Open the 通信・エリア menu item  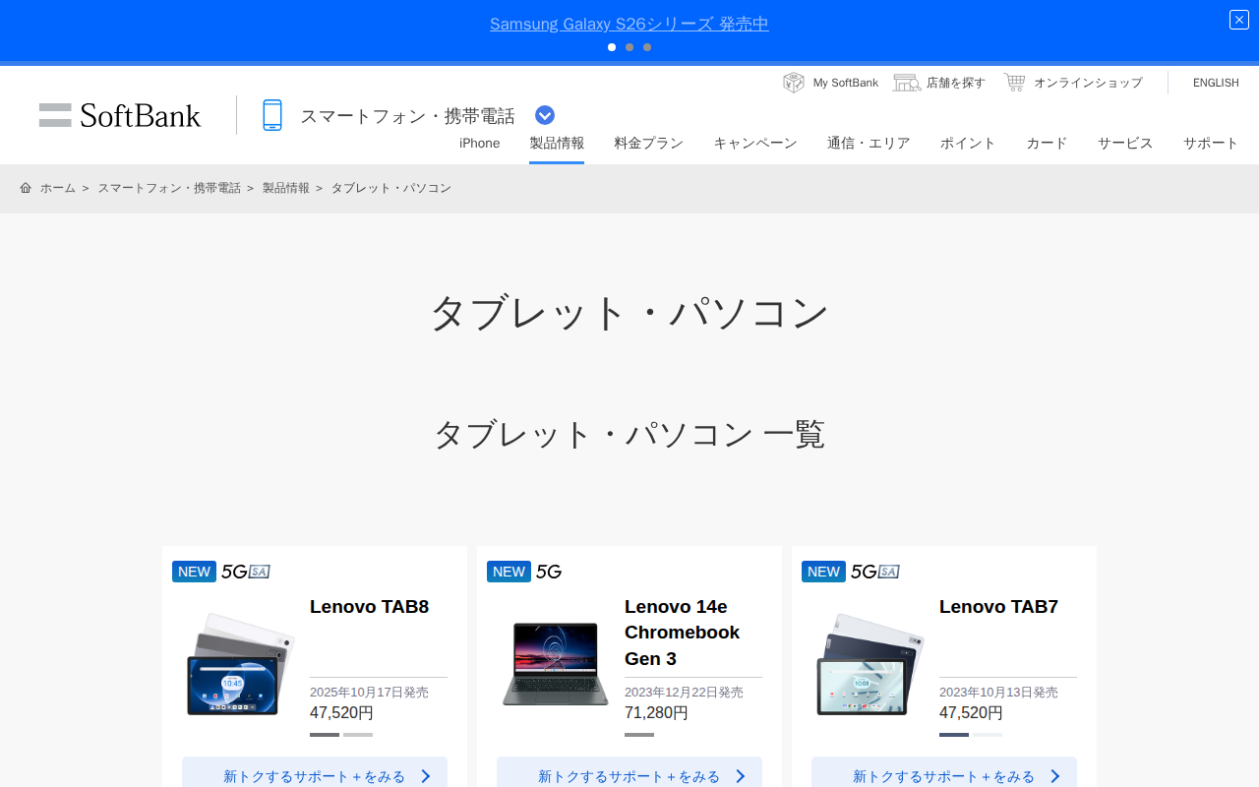tap(869, 143)
